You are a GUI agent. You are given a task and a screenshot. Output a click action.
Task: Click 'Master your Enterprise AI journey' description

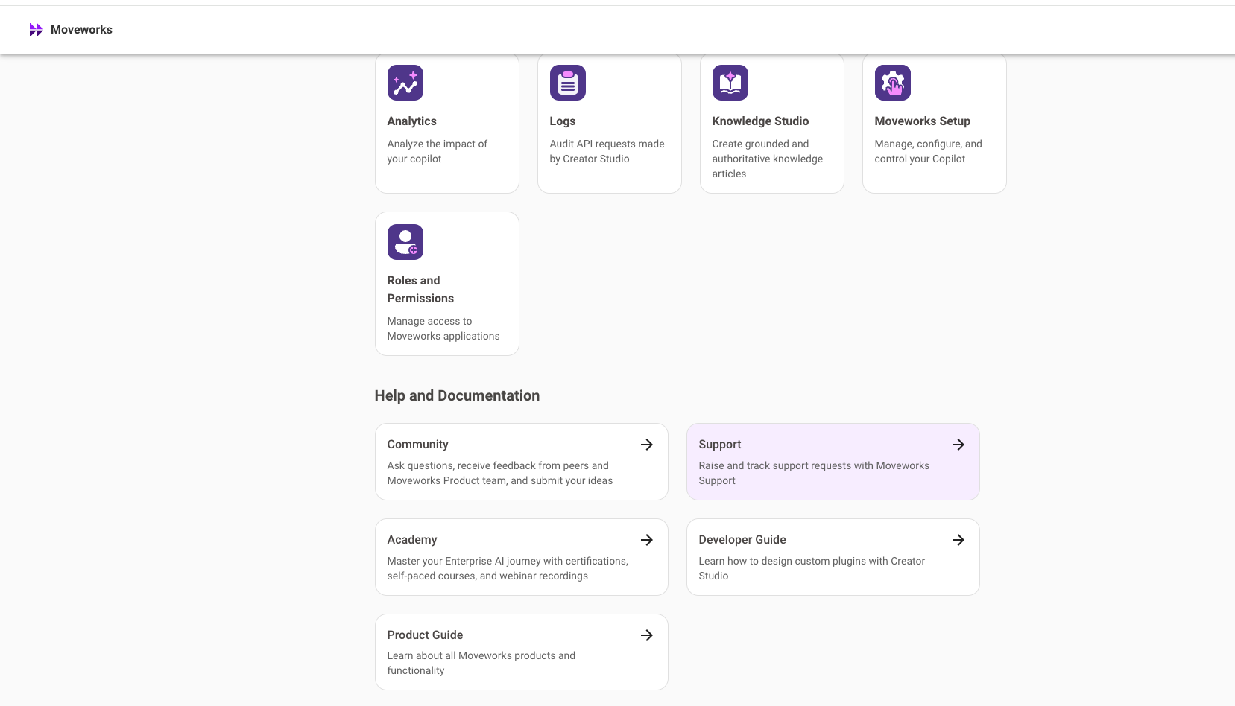(x=508, y=568)
